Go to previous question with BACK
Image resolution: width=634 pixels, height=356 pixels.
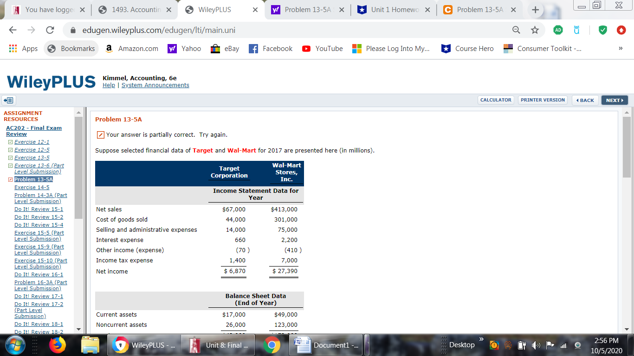[x=585, y=100]
